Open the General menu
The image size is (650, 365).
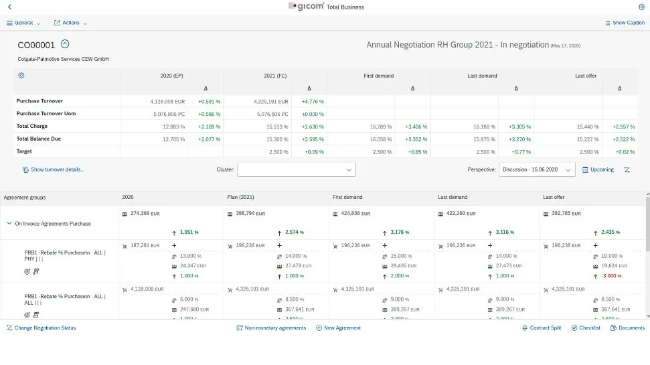pos(23,23)
